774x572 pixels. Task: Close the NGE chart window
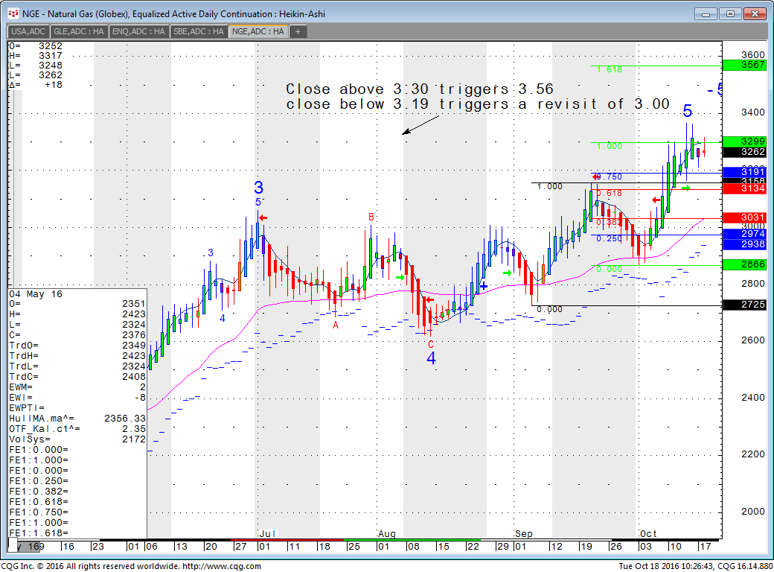tap(754, 14)
